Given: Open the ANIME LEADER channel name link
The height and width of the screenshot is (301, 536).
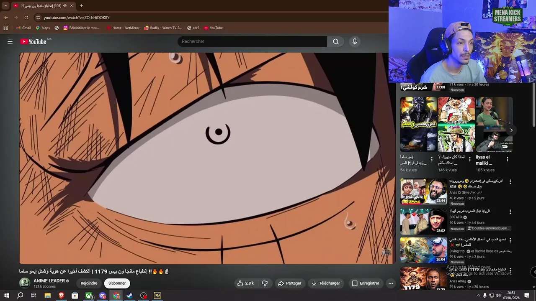Looking at the screenshot, I should pyautogui.click(x=49, y=281).
